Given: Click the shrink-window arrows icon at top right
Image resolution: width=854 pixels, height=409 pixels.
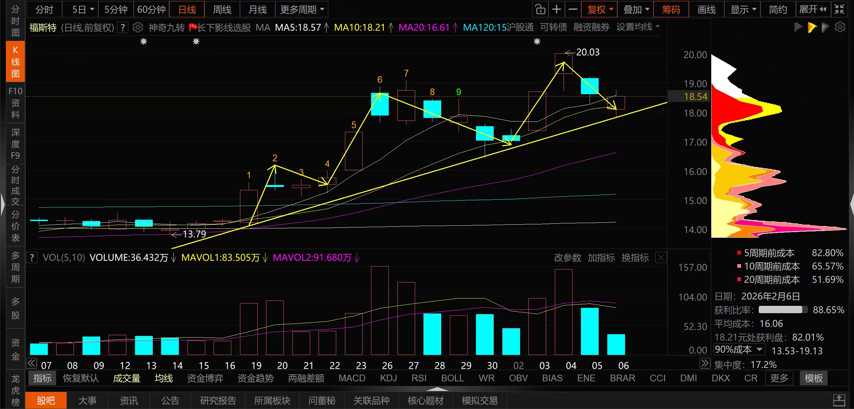Looking at the screenshot, I should [839, 9].
